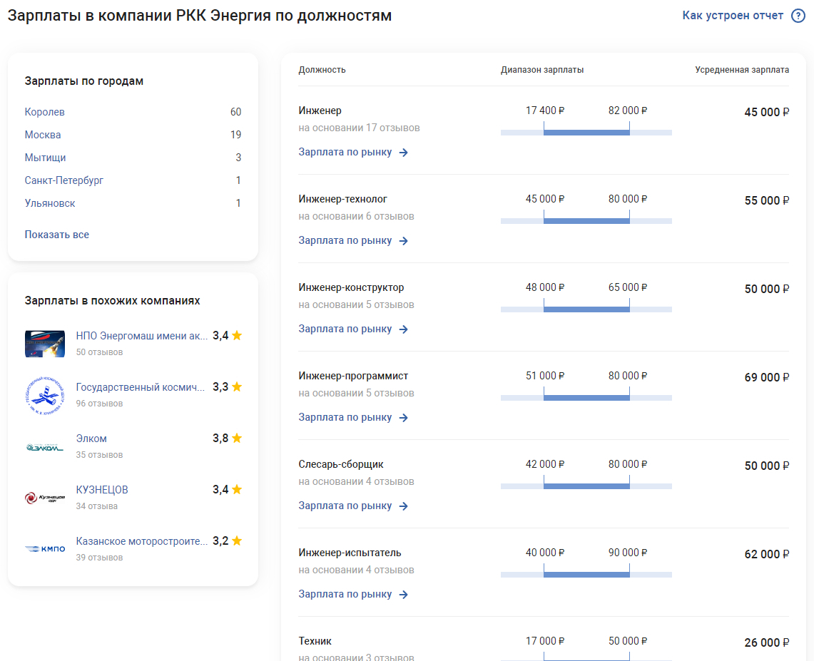Click the "Усредненная зарплата" column header
The image size is (814, 661).
[x=742, y=70]
